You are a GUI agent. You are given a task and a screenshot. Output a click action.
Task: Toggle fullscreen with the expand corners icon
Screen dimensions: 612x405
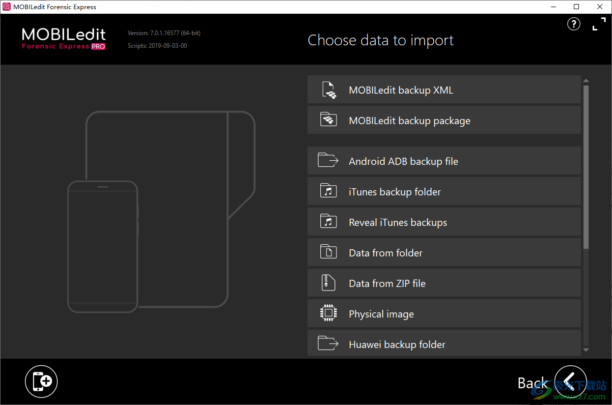pyautogui.click(x=599, y=24)
